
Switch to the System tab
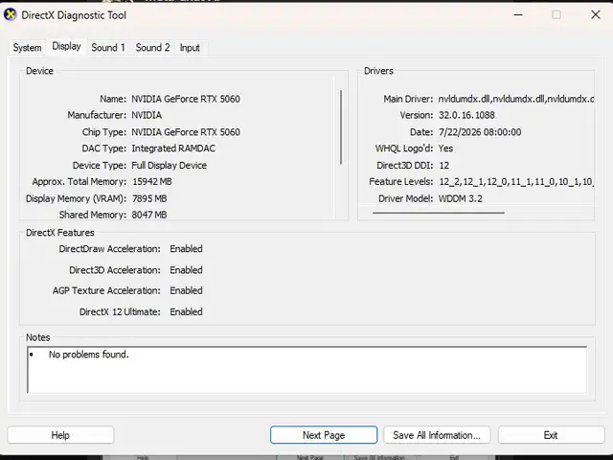[27, 48]
